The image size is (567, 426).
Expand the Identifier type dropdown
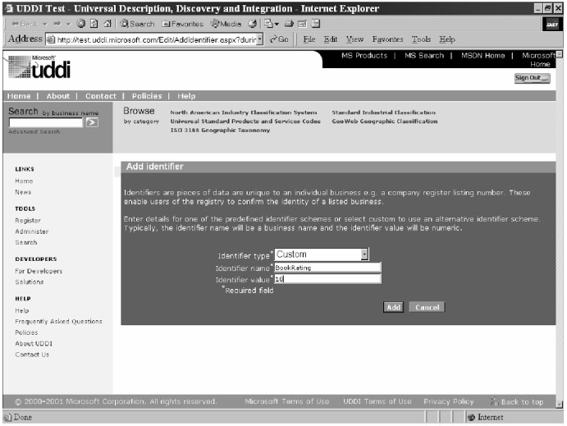click(x=364, y=254)
